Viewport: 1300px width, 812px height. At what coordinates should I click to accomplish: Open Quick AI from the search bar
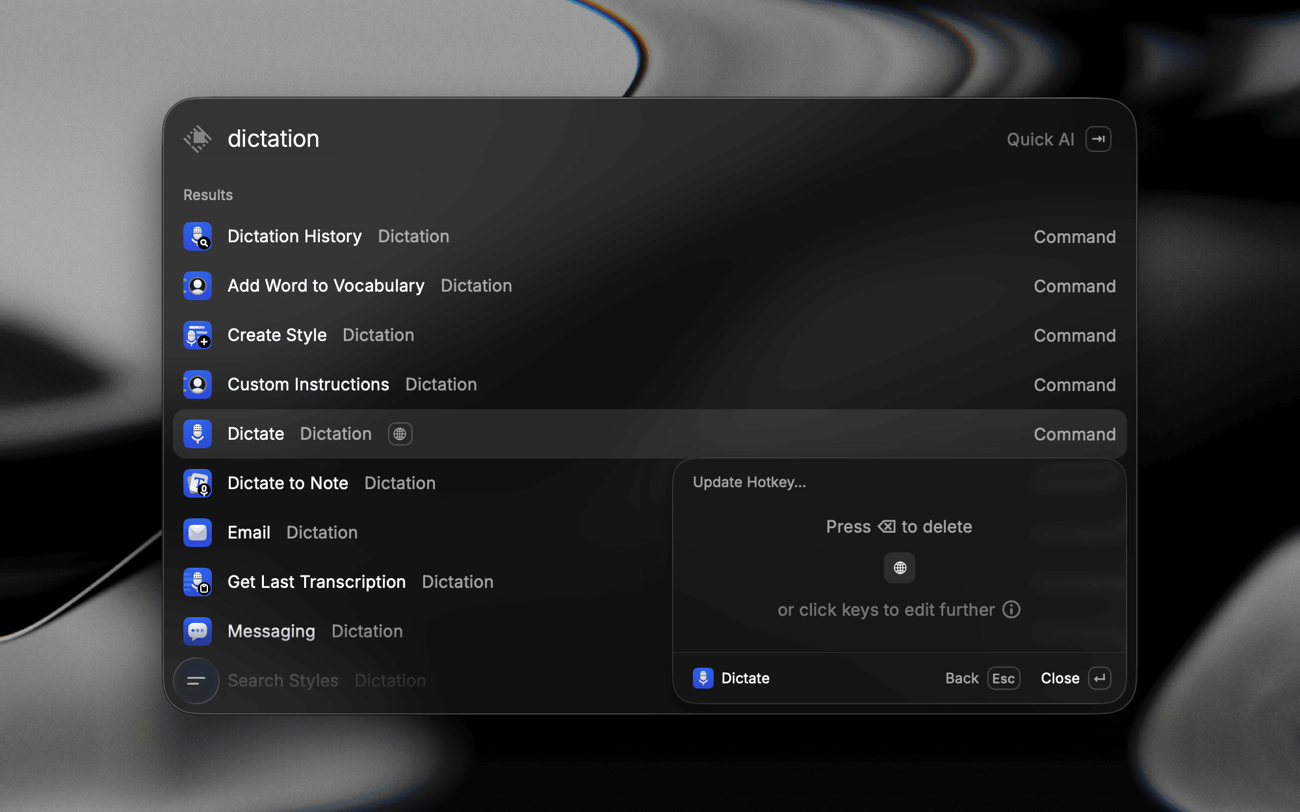click(x=1059, y=139)
